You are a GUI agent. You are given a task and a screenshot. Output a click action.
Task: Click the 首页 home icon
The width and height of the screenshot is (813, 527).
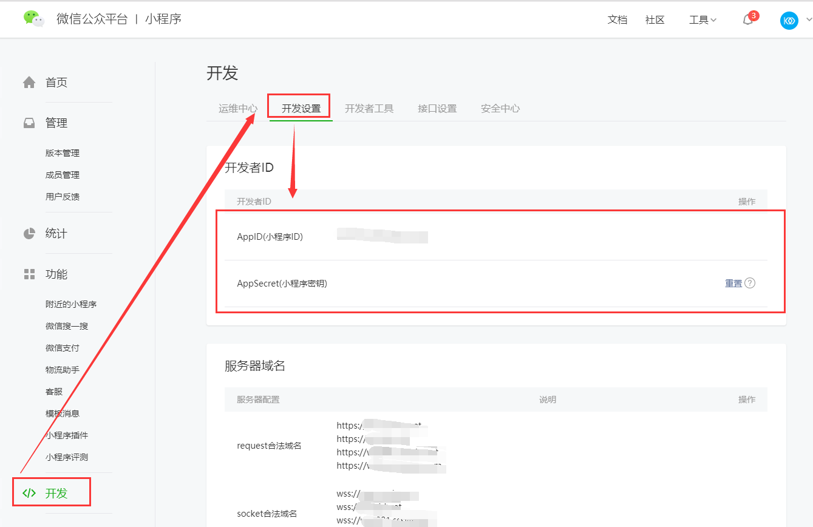[x=29, y=83]
